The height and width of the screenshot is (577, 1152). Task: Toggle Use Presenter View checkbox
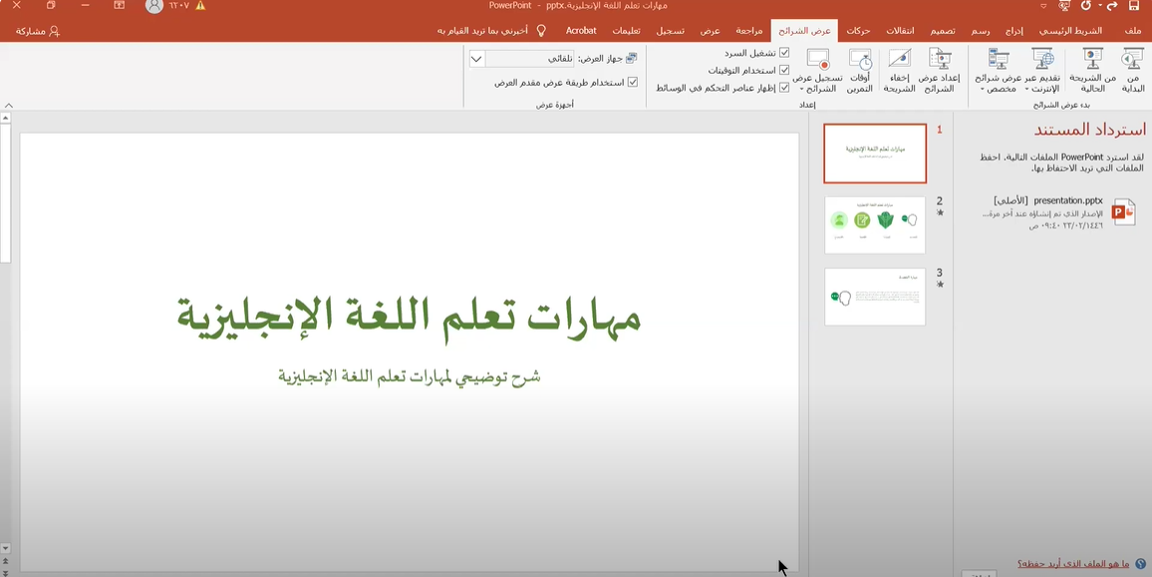tap(633, 82)
